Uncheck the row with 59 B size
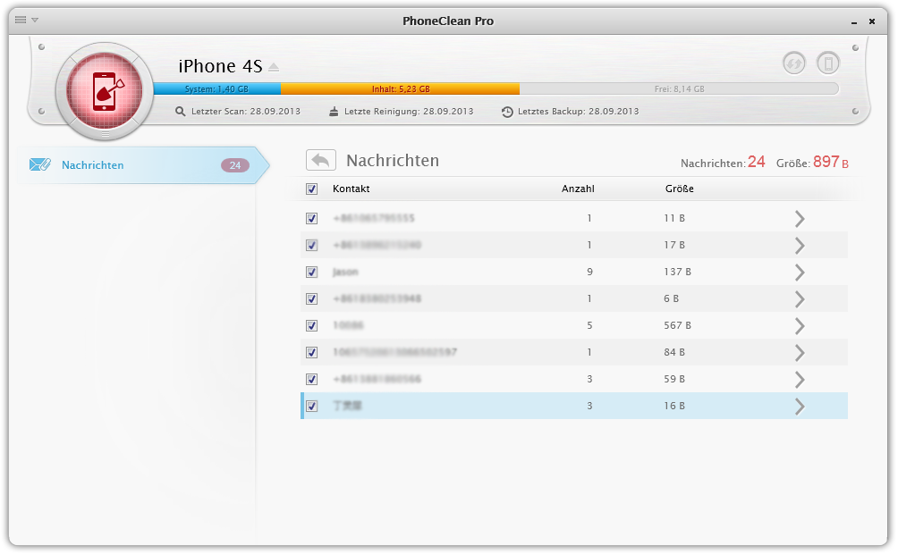 pos(311,380)
